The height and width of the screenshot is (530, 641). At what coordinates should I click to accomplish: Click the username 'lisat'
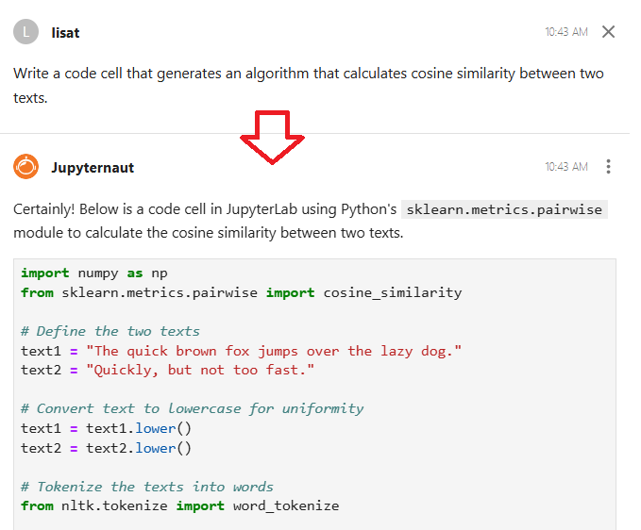(x=65, y=33)
